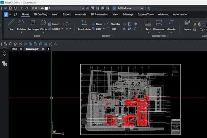Toggle layer plot printer icon in layer combo
The width and height of the screenshot is (207, 138).
(42, 8)
